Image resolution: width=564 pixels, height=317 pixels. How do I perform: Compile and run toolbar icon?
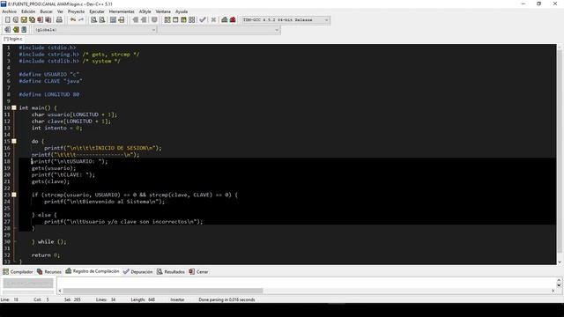tap(183, 19)
